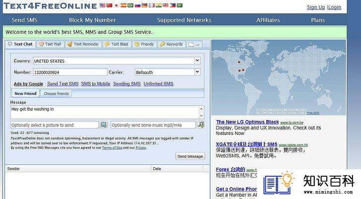
Task: Select the China flag language icon
Action: tap(110, 5)
